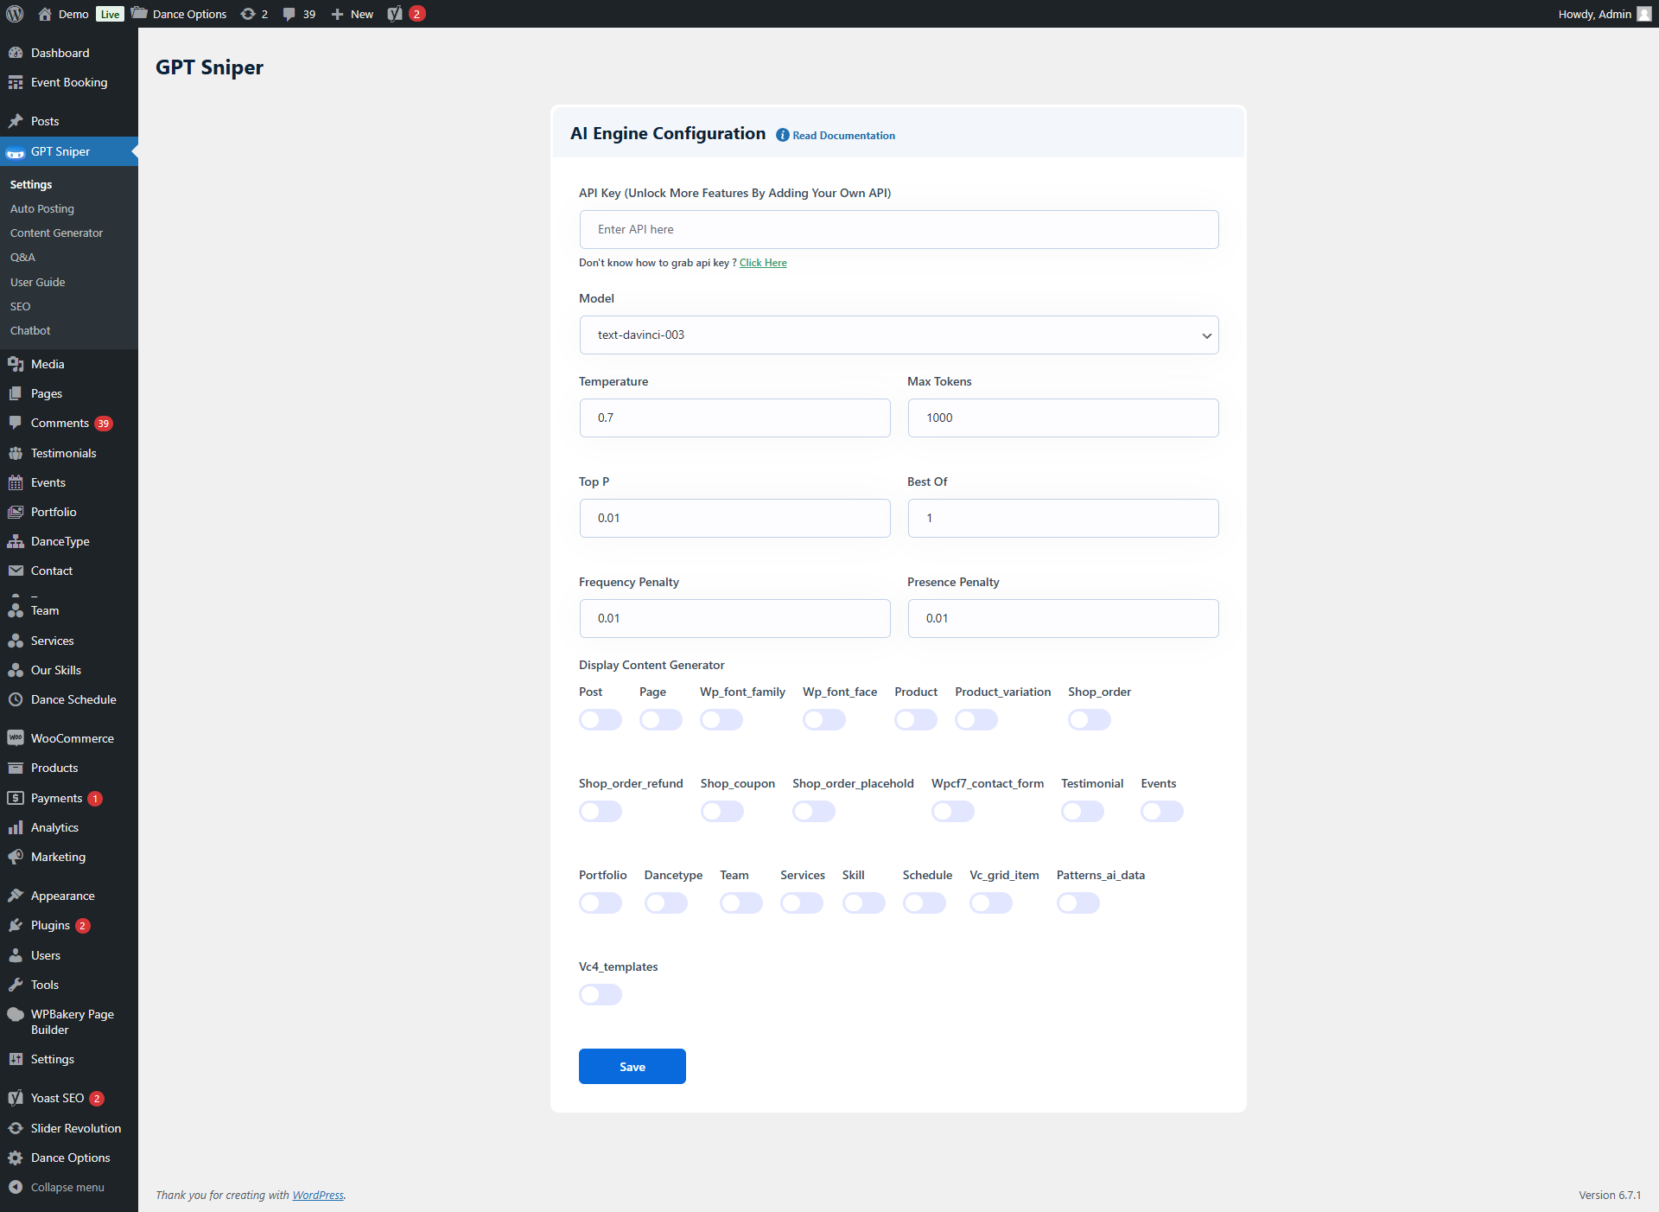The image size is (1659, 1212).
Task: Click the WordPress logo icon
Action: (x=15, y=14)
